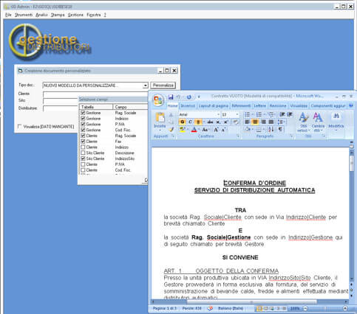Switch to the Layout di pagina tab
The height and width of the screenshot is (314, 357).
pyautogui.click(x=214, y=105)
